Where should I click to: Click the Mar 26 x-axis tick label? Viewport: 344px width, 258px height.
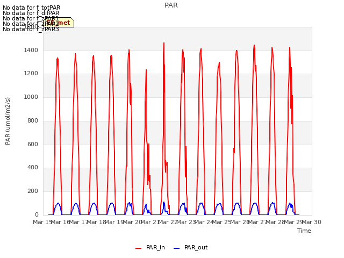(x=240, y=222)
